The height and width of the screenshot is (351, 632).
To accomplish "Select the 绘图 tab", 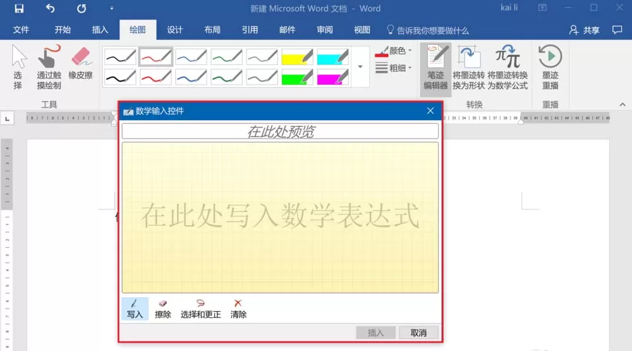I will (x=137, y=30).
